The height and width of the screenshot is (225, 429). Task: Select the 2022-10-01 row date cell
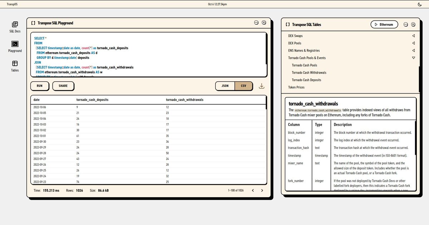click(40, 136)
